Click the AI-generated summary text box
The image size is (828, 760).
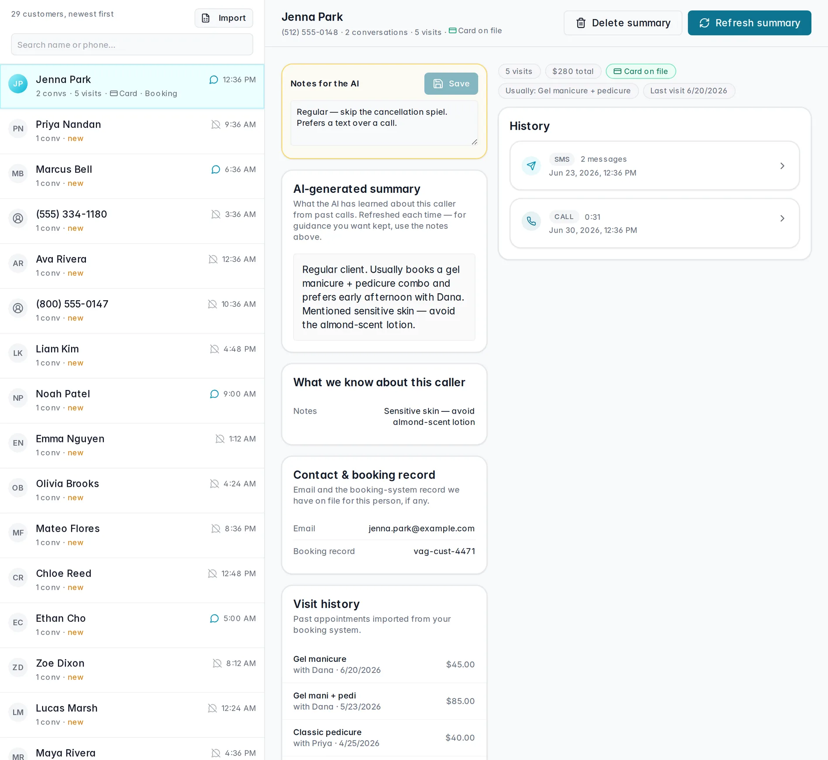click(x=384, y=297)
